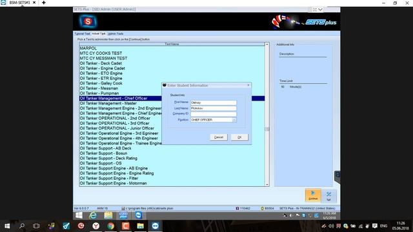Viewport: 413px width, 232px height.
Task: Close the BSM-SETS#1 session tab
Action: point(34,3)
